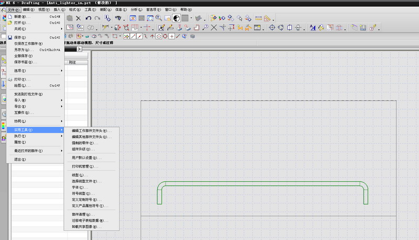419x240 pixels.
Task: Click the snap center point circle icon
Action: pyautogui.click(x=159, y=36)
